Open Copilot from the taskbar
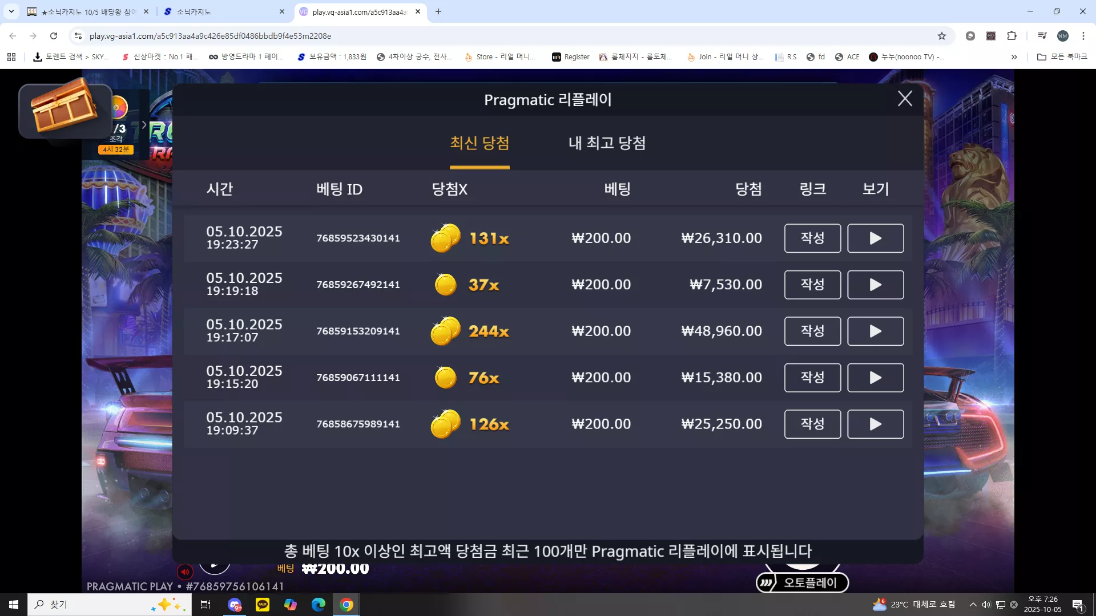Viewport: 1096px width, 616px height. click(291, 605)
